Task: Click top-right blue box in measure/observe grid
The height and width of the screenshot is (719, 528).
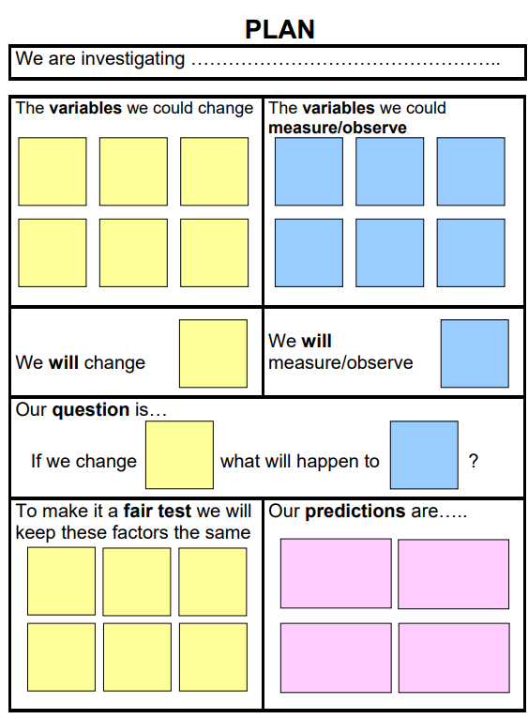Action: [x=471, y=172]
